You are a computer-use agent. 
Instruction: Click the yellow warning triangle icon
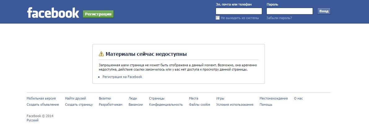[101, 54]
